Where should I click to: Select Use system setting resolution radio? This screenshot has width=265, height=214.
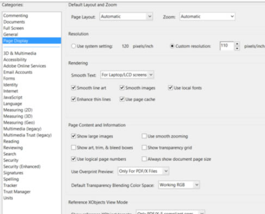(73, 46)
